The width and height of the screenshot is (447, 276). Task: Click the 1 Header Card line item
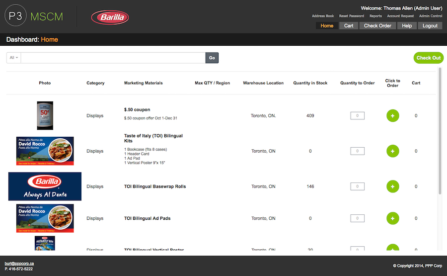tap(137, 154)
